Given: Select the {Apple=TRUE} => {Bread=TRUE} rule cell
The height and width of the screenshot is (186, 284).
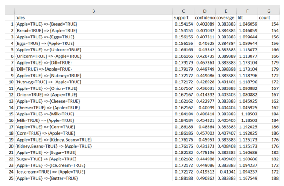Looking at the screenshot, I should [93, 24].
